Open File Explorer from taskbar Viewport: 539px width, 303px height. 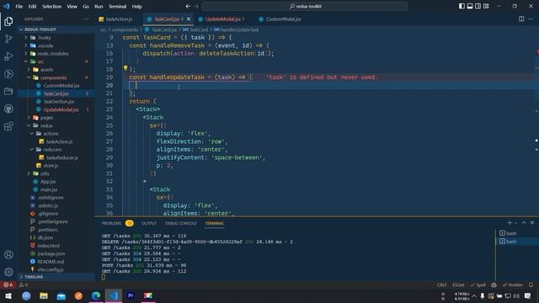coord(44,295)
